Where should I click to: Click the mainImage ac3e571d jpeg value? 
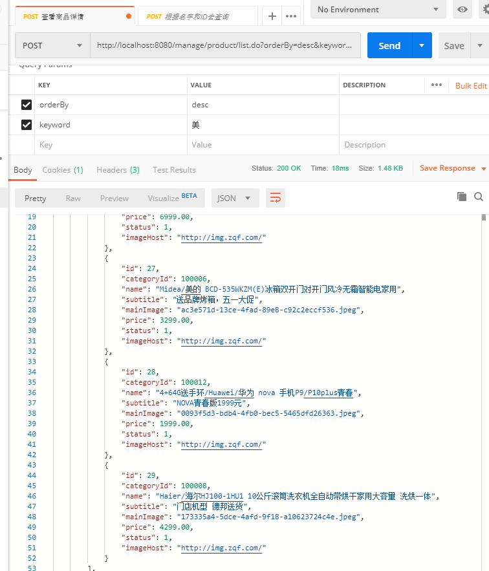[x=268, y=310]
